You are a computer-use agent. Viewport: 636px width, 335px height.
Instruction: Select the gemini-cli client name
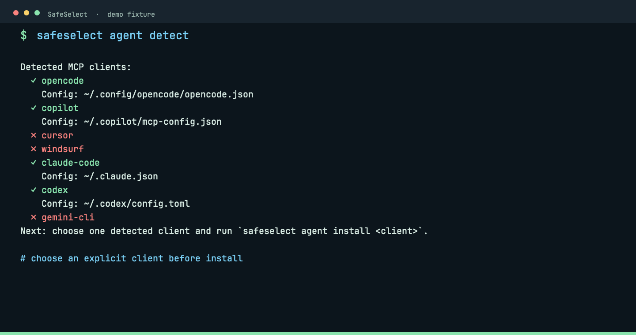(x=68, y=217)
